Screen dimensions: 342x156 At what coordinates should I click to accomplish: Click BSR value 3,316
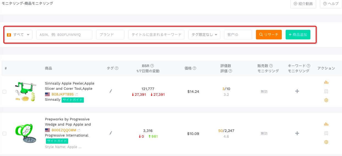point(148,131)
